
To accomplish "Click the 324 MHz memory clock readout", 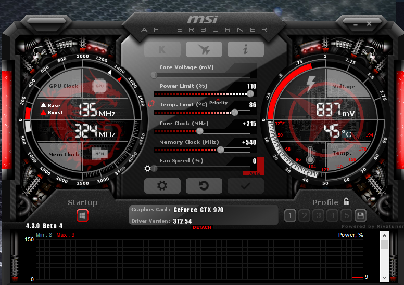I will (95, 131).
